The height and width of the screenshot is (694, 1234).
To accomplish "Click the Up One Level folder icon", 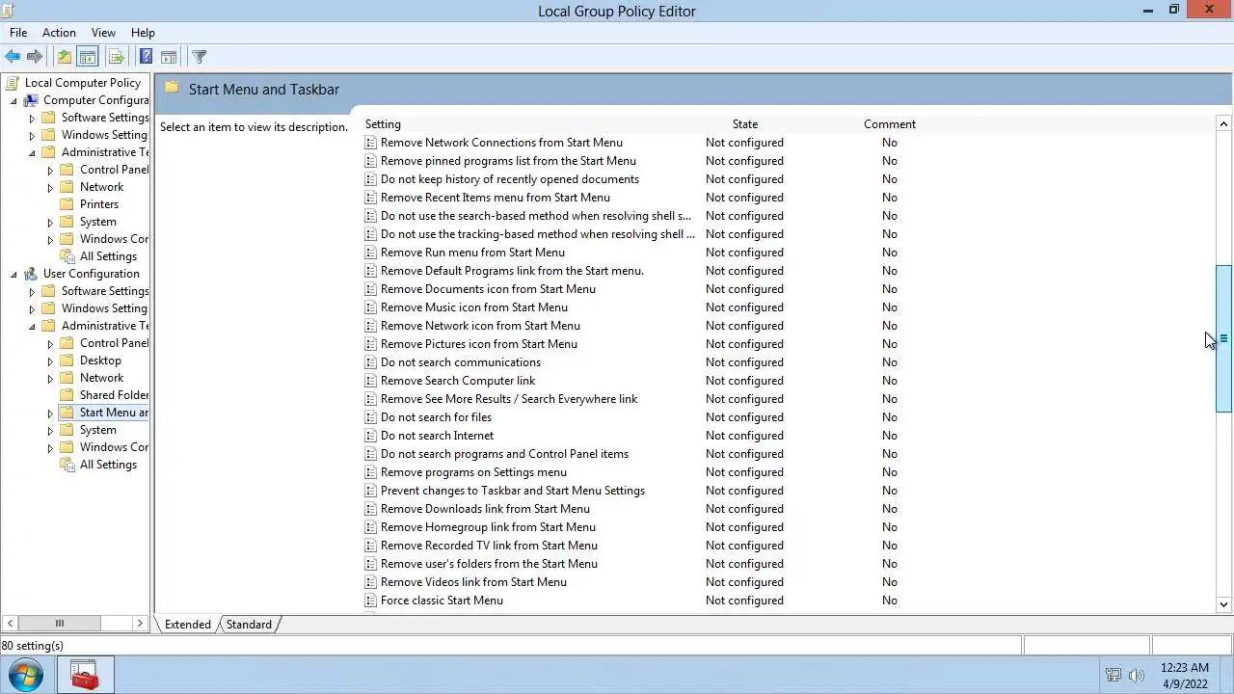I will pyautogui.click(x=64, y=57).
